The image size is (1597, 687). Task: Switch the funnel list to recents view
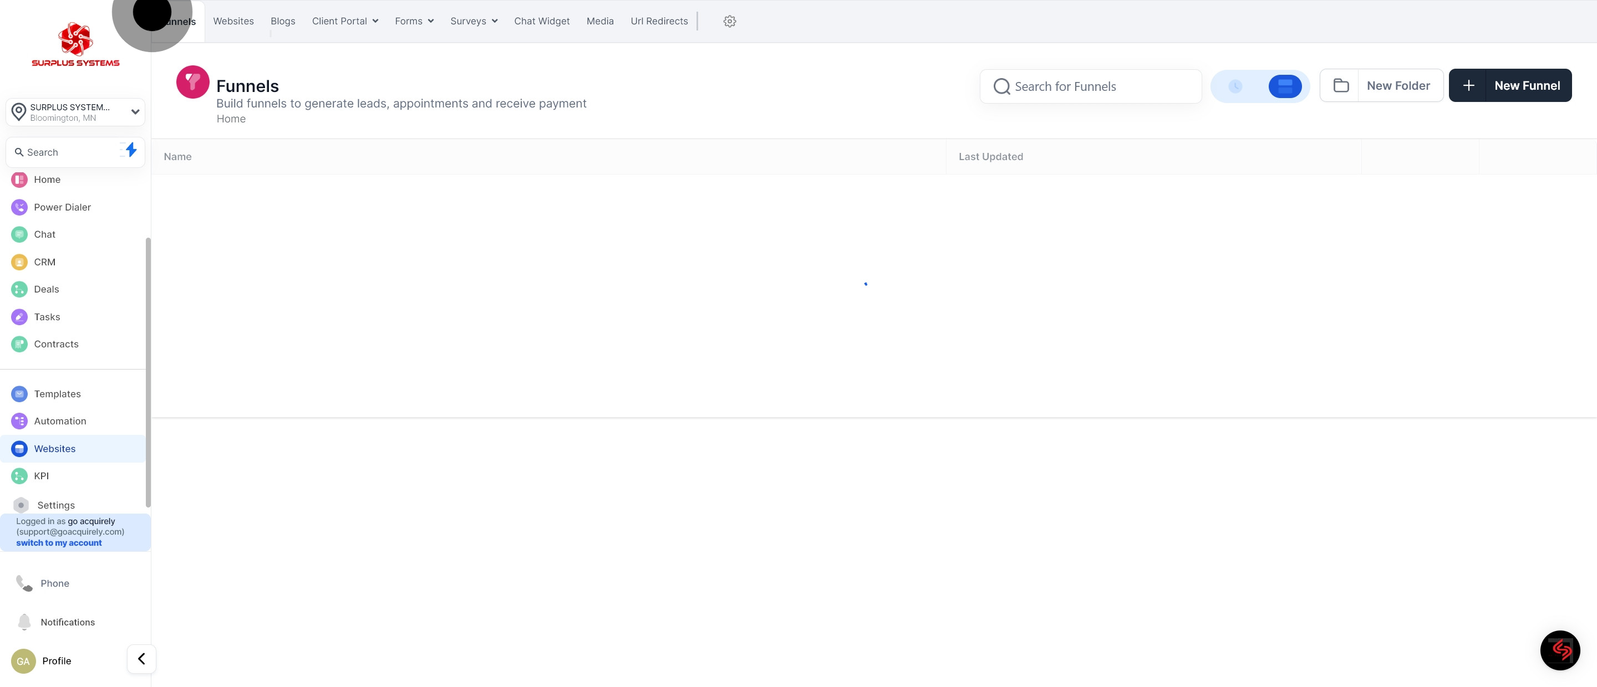point(1235,86)
